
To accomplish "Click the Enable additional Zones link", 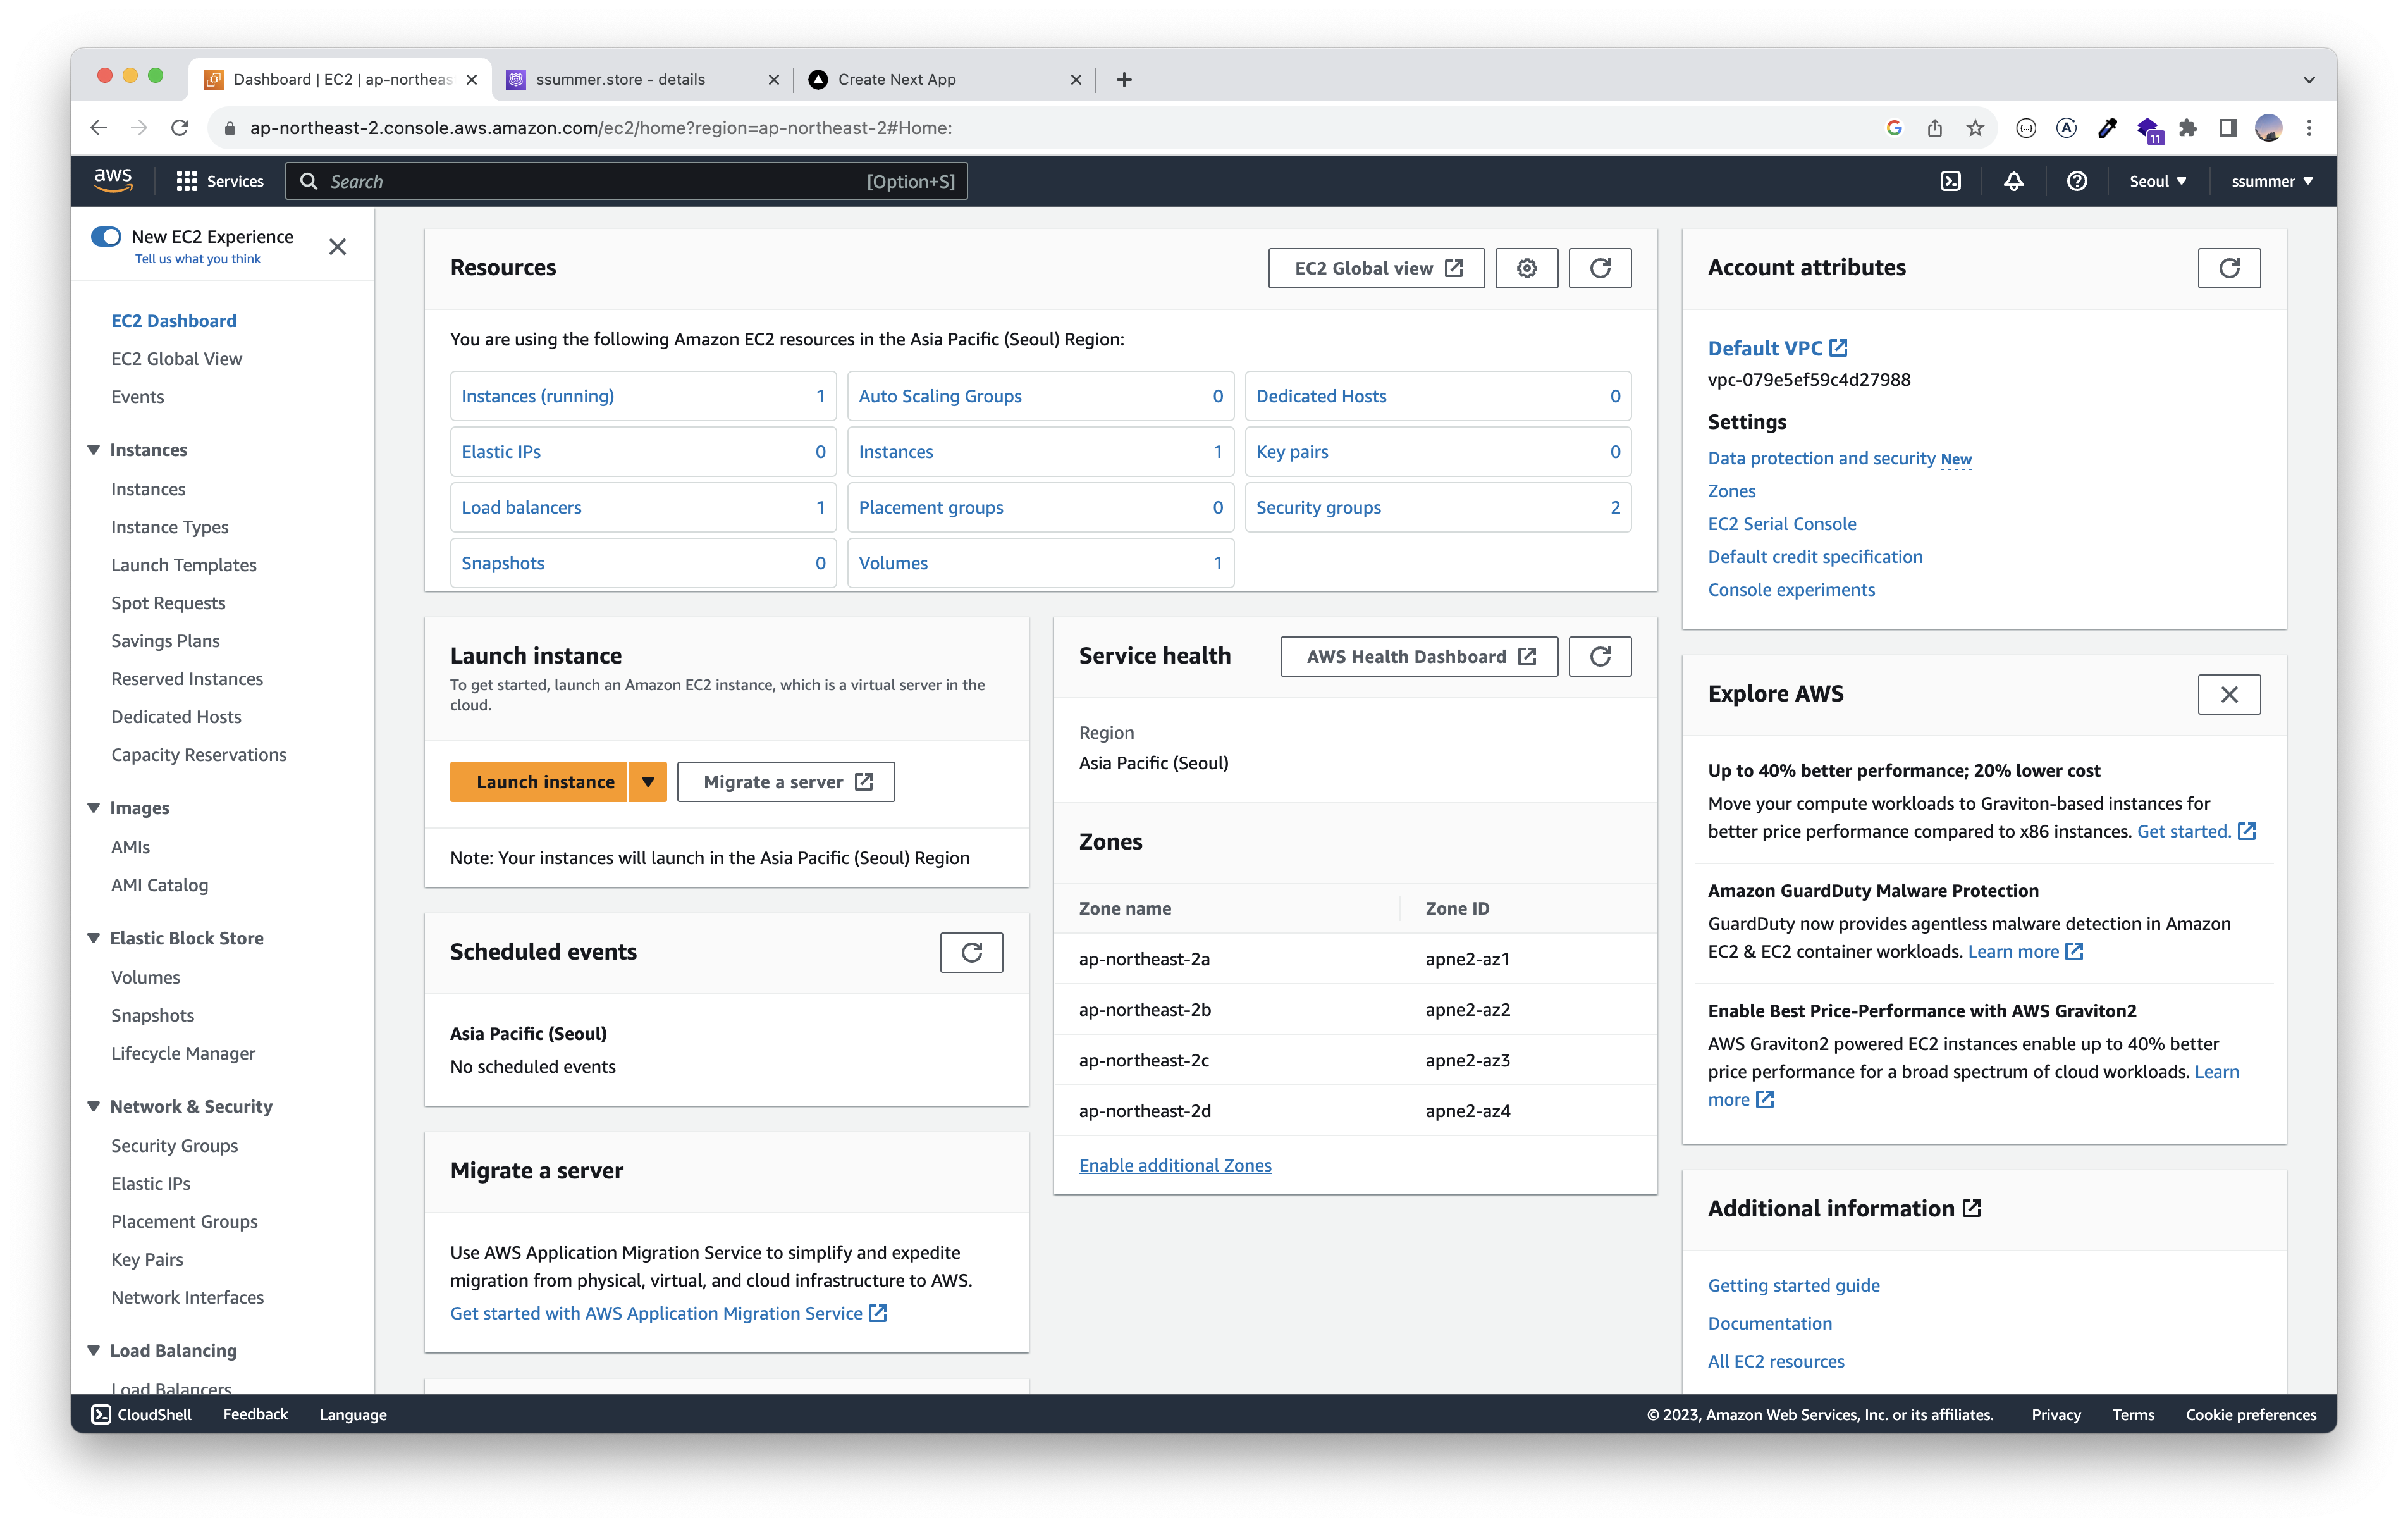I will click(1174, 1166).
